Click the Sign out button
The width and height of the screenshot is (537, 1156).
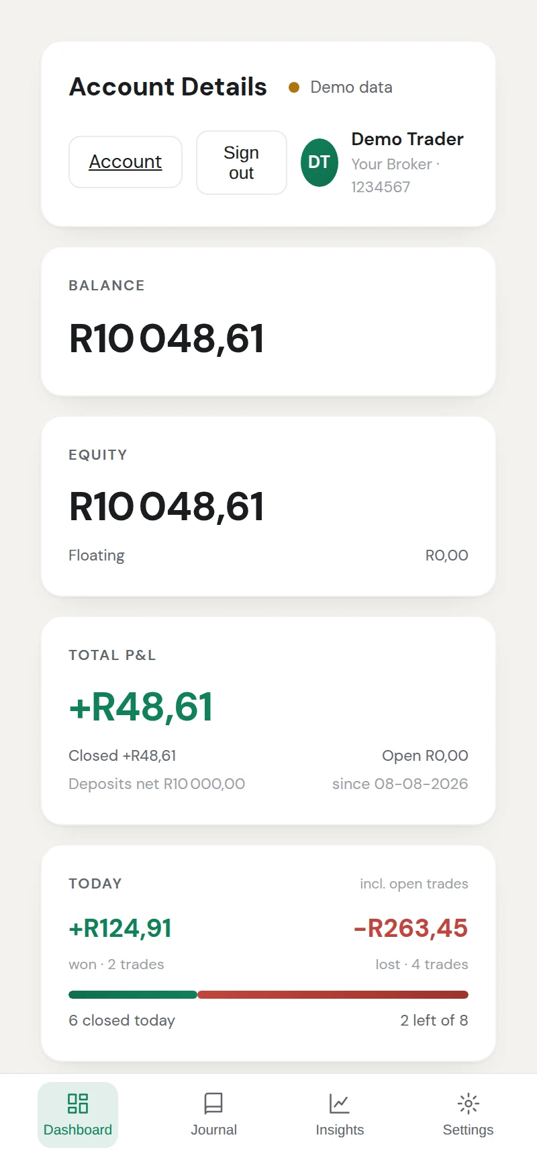point(242,163)
